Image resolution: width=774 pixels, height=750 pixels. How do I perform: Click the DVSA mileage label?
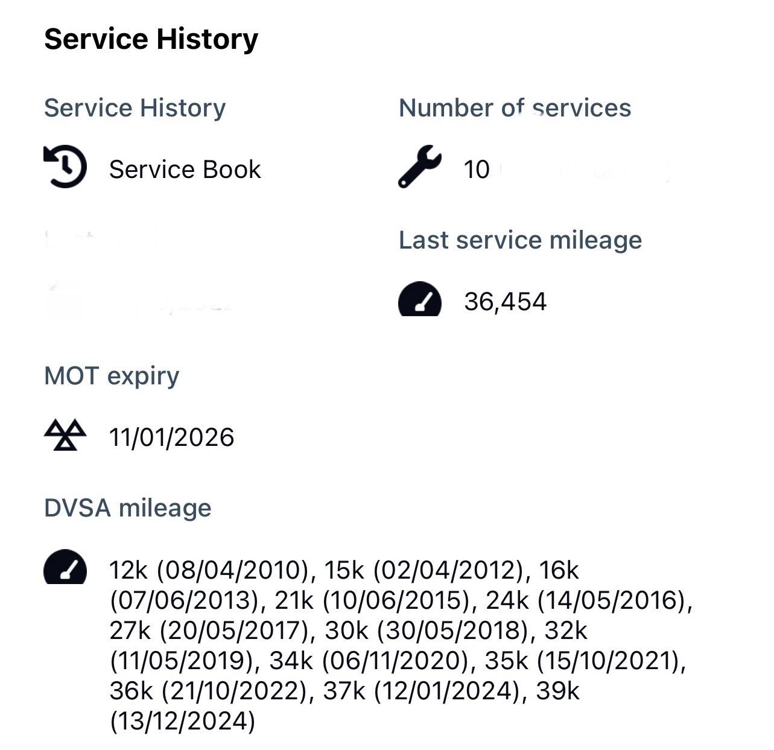tap(127, 508)
